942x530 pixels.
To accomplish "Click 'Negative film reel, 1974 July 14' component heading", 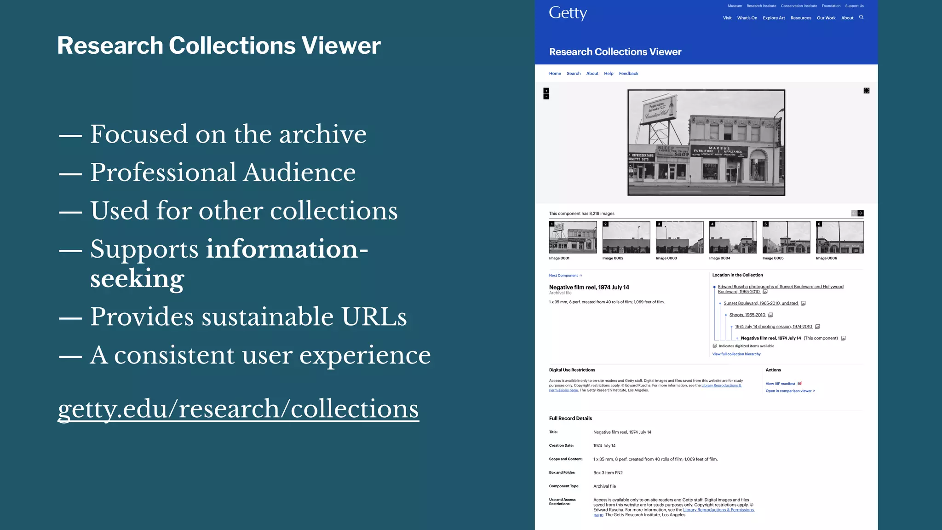I will click(x=589, y=288).
